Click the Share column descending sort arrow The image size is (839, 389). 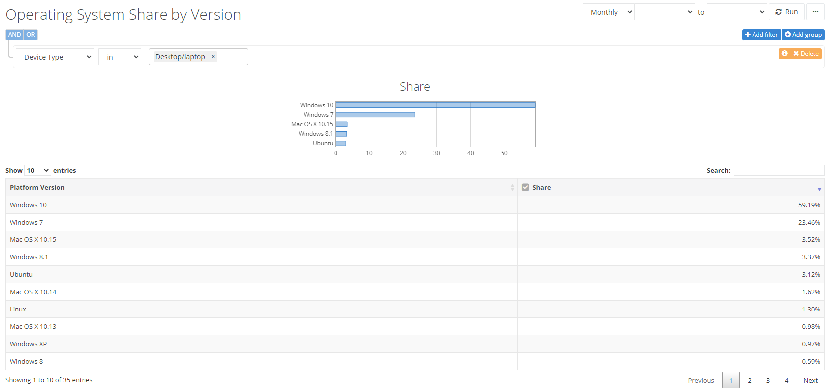[819, 189]
